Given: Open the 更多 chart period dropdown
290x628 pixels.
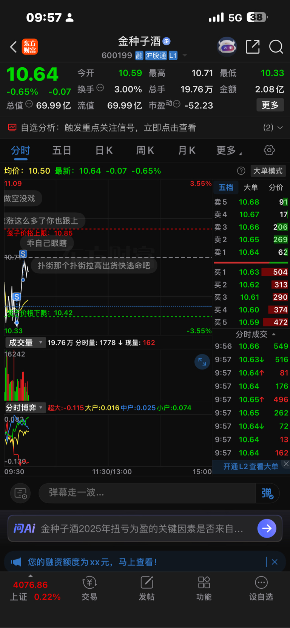Looking at the screenshot, I should coord(229,150).
